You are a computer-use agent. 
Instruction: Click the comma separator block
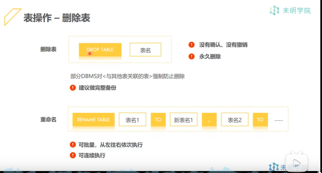point(209,119)
